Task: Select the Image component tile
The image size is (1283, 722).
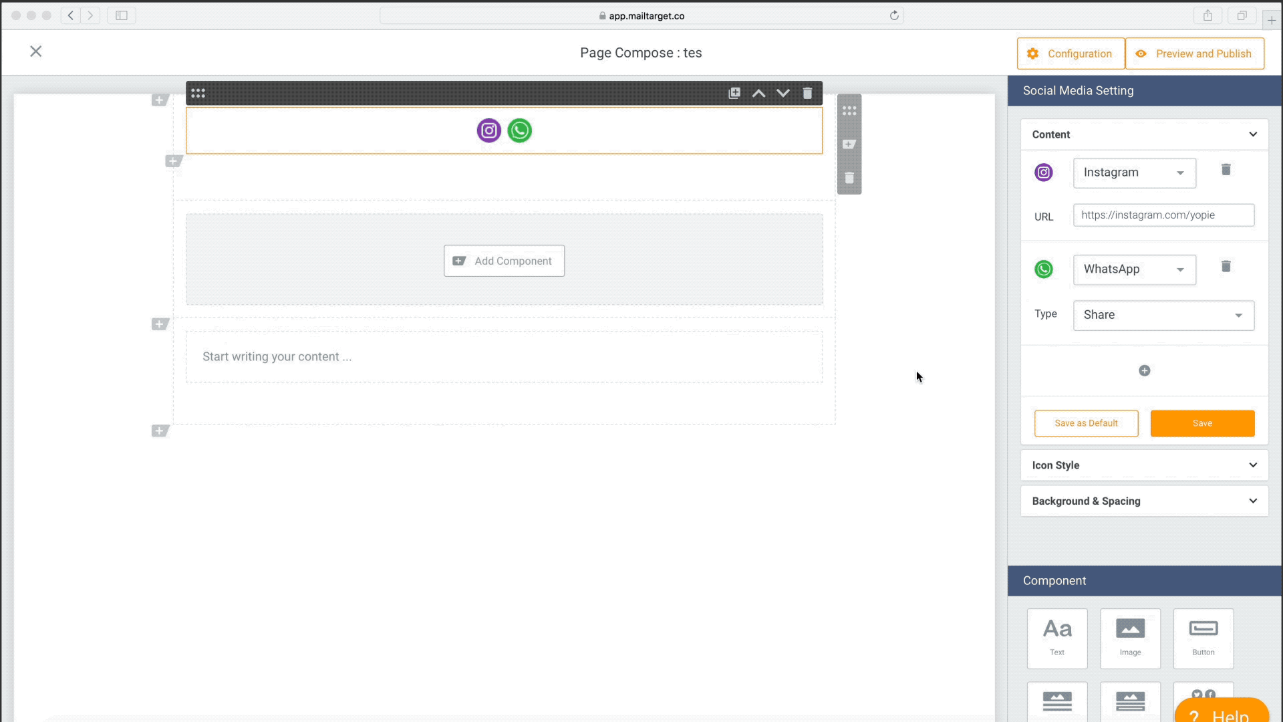Action: [1129, 638]
